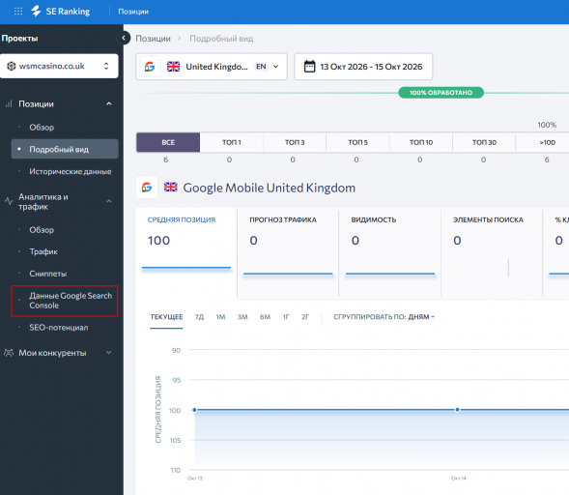This screenshot has width=569, height=495.
Task: Click the 100% обработано progress badge
Action: coord(441,93)
